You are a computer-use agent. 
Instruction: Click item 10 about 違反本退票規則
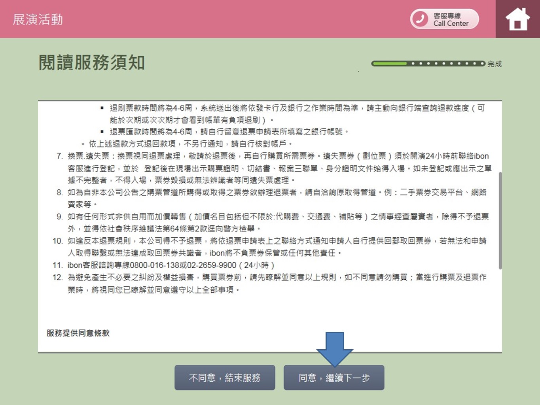(x=277, y=246)
